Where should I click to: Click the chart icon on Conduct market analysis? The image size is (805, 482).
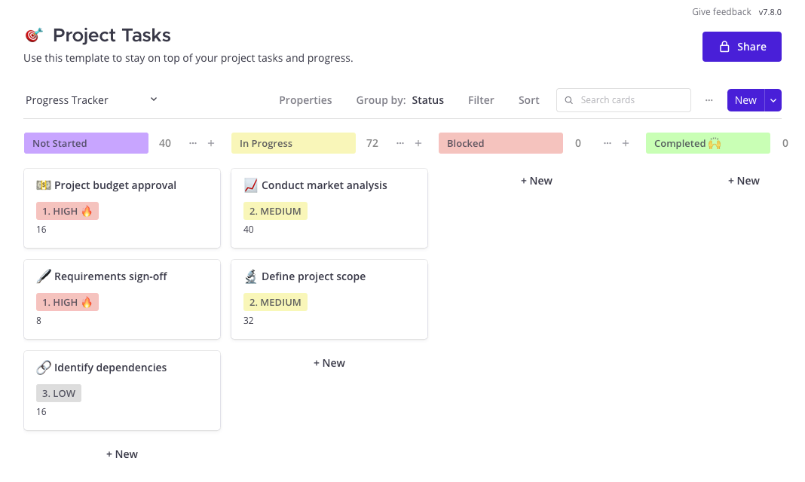[250, 185]
